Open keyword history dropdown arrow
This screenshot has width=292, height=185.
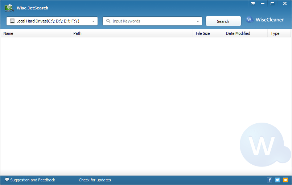pos(198,21)
